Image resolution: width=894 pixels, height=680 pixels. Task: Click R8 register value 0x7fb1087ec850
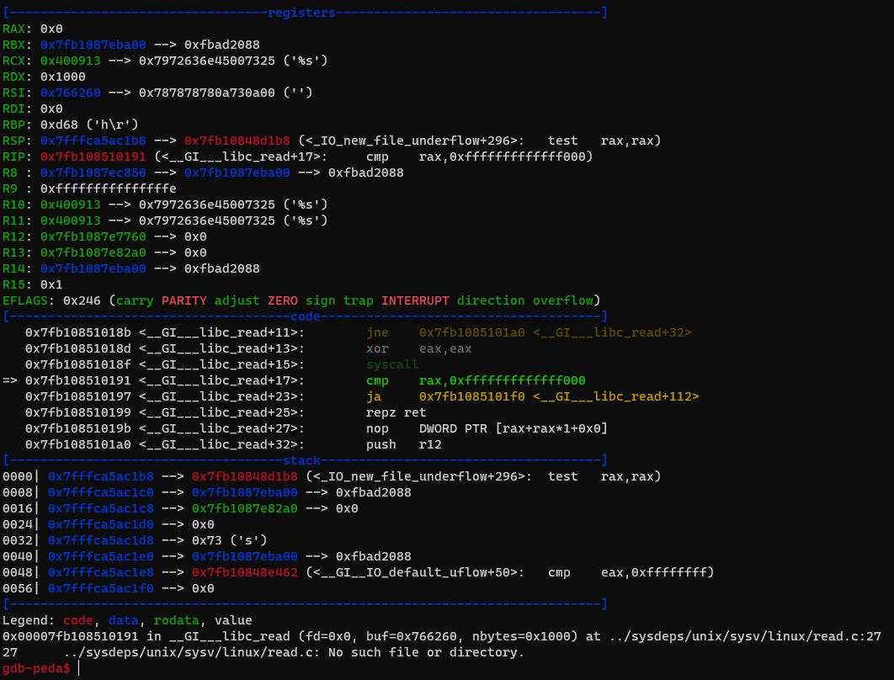[x=93, y=173]
